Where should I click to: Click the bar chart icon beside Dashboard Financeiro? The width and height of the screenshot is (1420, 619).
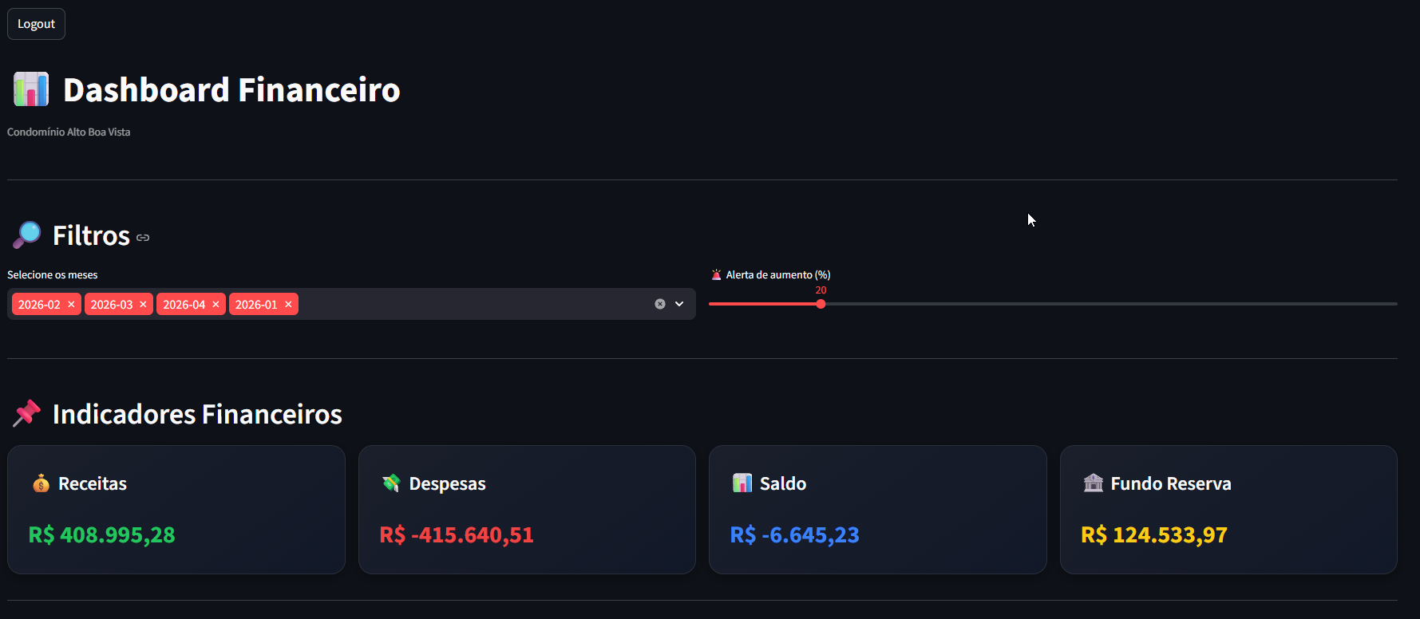[31, 89]
